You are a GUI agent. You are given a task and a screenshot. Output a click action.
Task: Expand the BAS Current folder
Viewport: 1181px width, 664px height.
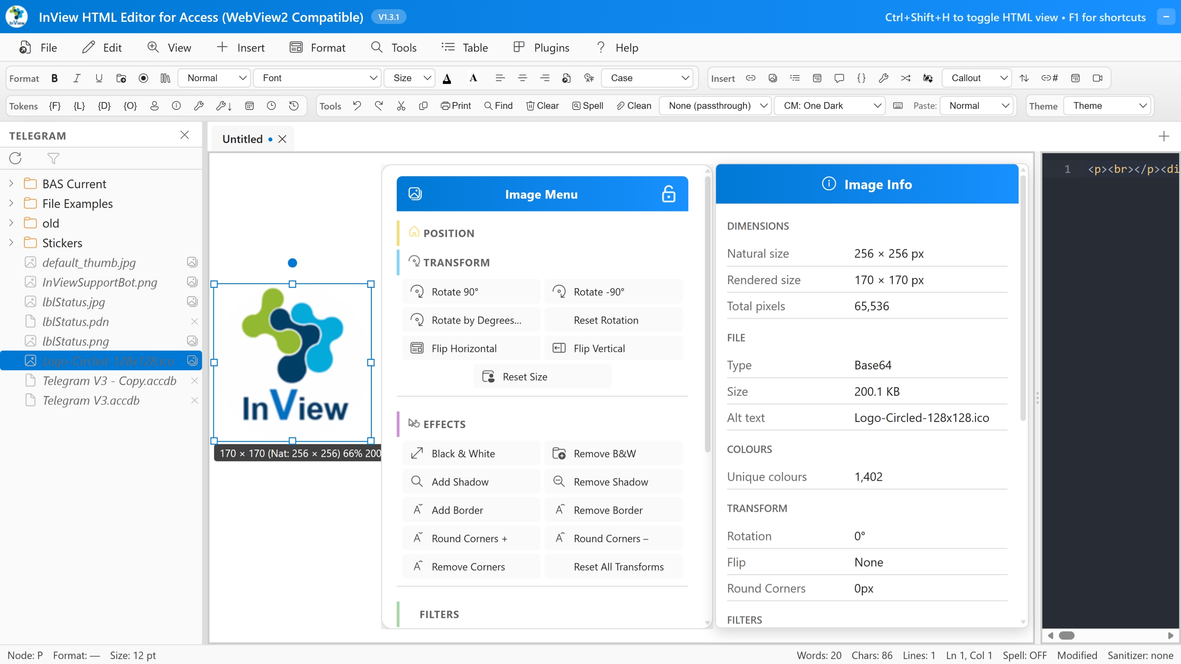12,184
